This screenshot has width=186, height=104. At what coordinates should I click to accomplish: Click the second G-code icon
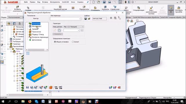click(x=60, y=88)
